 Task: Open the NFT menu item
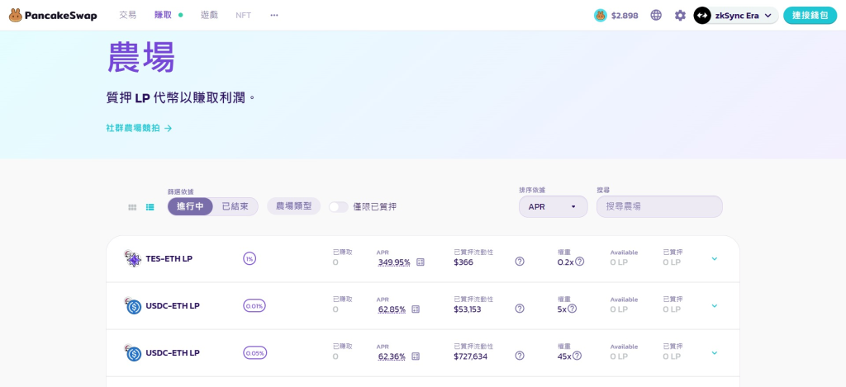point(243,15)
